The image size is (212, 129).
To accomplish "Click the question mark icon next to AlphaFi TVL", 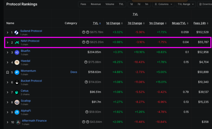I will coord(87,112).
